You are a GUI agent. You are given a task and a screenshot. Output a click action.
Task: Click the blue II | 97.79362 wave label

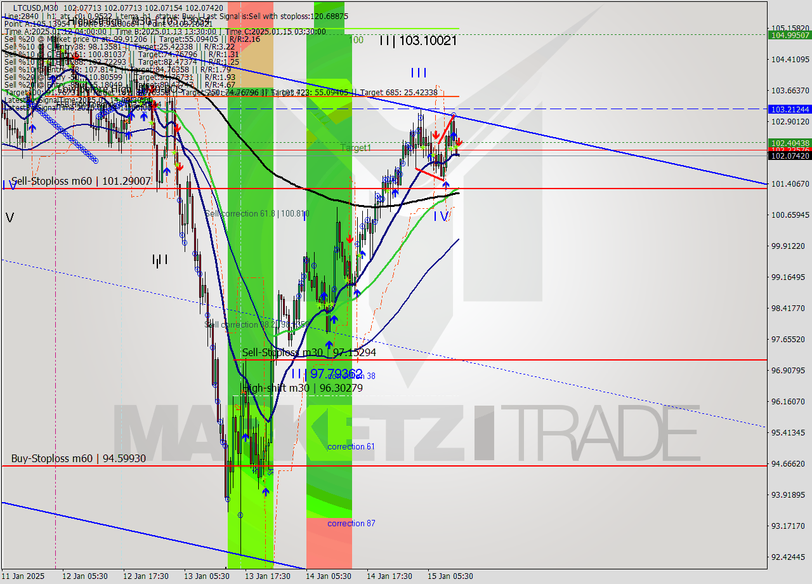point(327,374)
